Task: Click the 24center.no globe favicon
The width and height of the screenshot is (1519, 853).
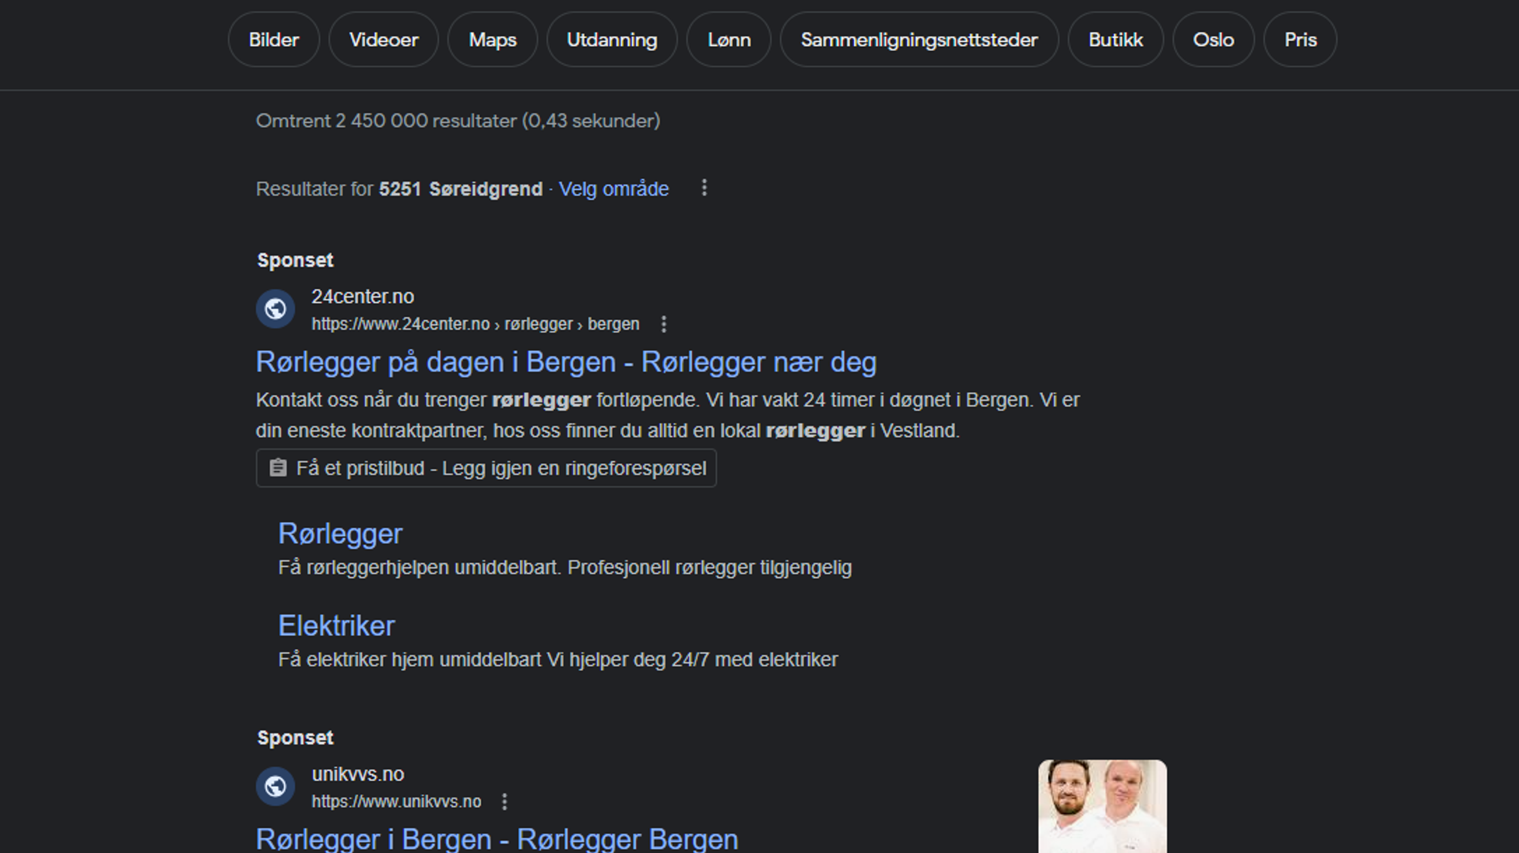Action: pyautogui.click(x=275, y=309)
